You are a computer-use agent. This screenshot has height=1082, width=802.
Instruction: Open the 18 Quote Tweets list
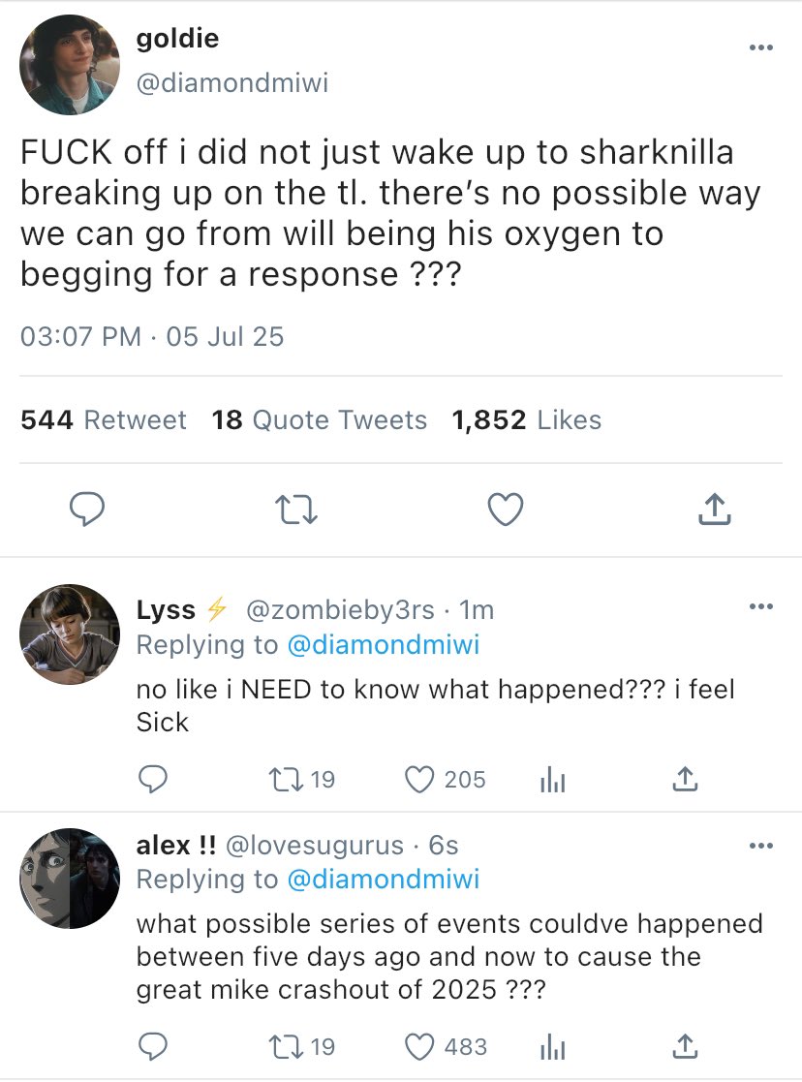(320, 419)
